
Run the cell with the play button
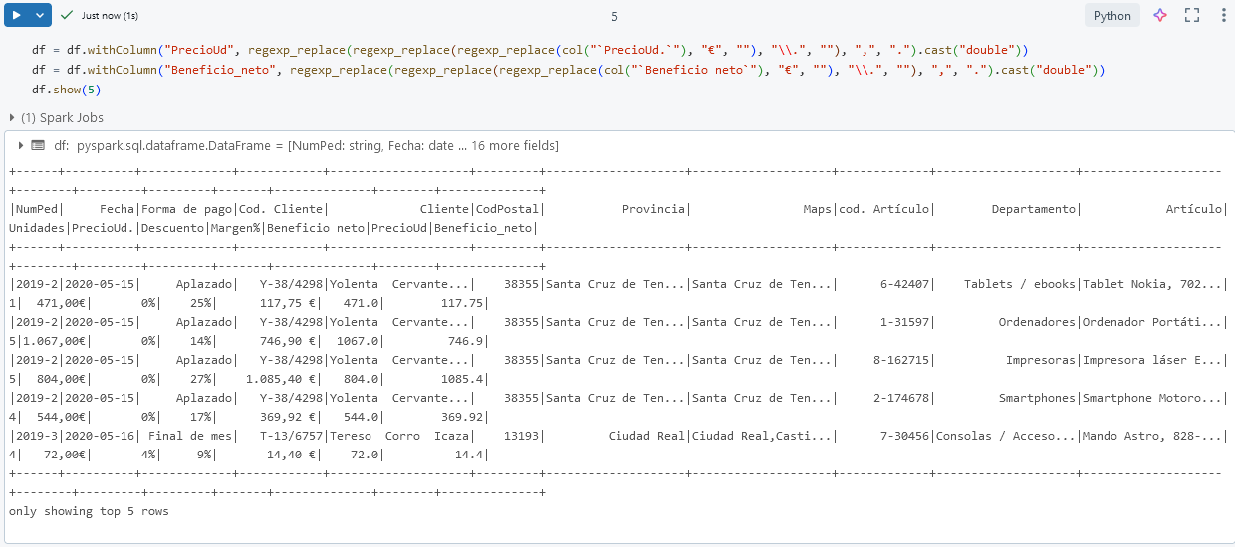coord(17,16)
